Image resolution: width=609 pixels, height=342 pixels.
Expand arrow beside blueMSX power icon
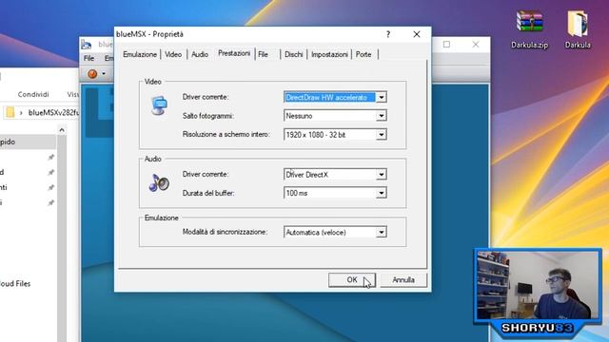[x=104, y=74]
